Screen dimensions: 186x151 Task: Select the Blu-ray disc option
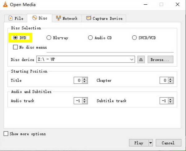49,38
